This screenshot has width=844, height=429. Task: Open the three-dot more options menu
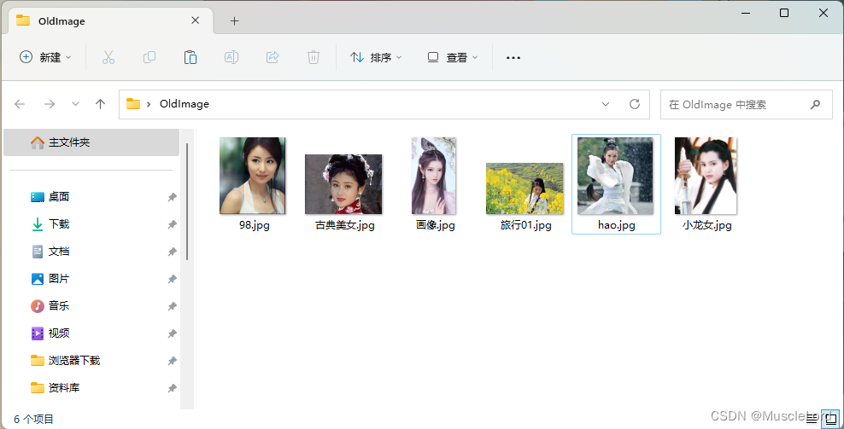513,57
